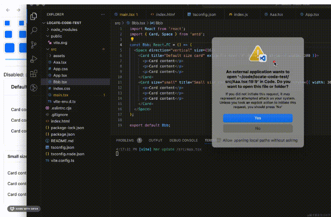Click the TS icon beside vite-env.d.ts
Screen dimensions: 331x217
[49, 101]
